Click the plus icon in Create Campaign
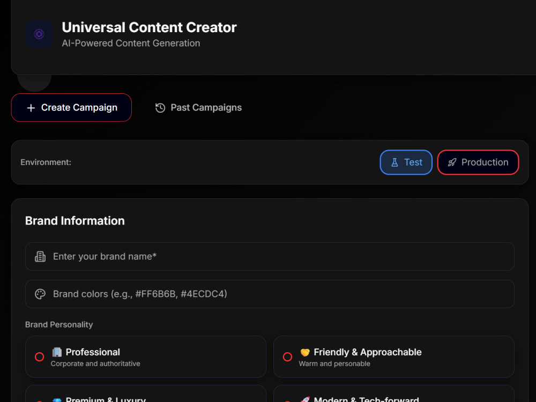The height and width of the screenshot is (402, 536). tap(31, 108)
